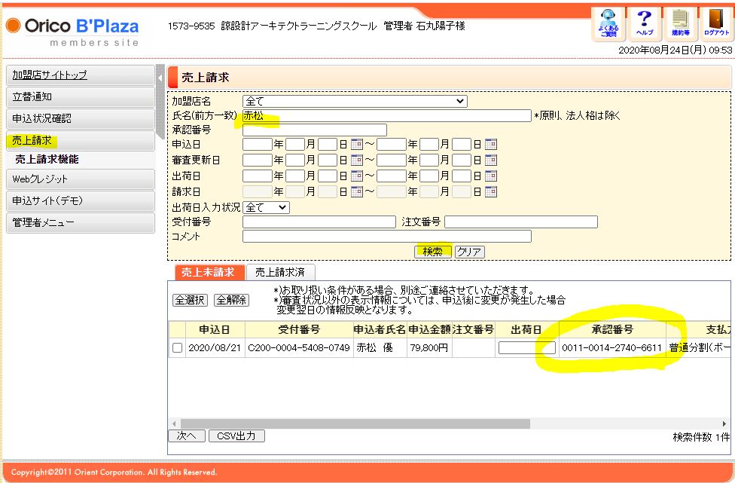Screen dimensions: 735x483
Task: Expand the 加盟店名 dropdown
Action: pyautogui.click(x=355, y=101)
